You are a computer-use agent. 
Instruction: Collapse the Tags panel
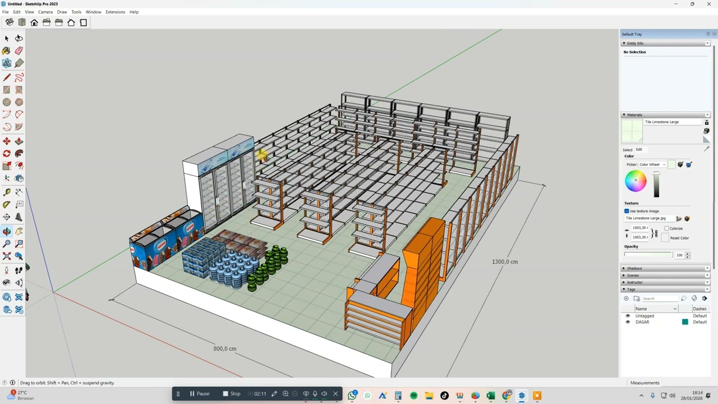[624, 290]
